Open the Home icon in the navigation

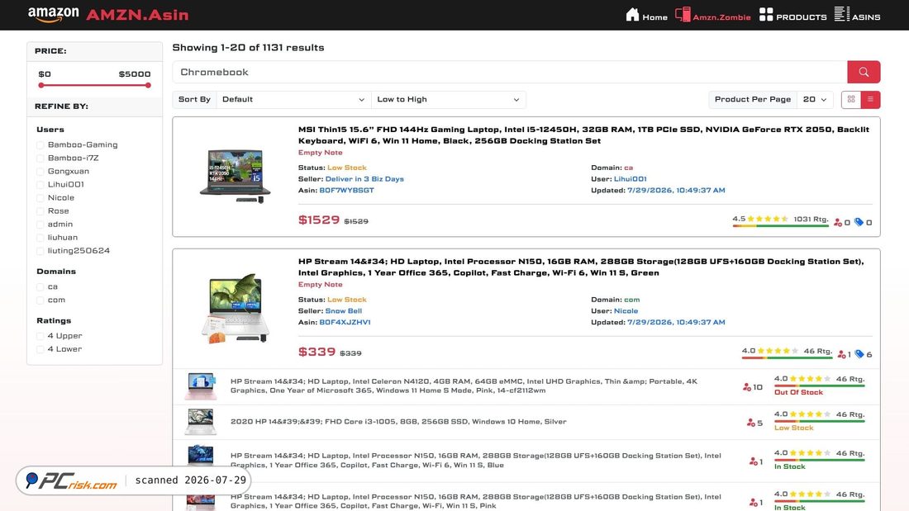tap(632, 15)
